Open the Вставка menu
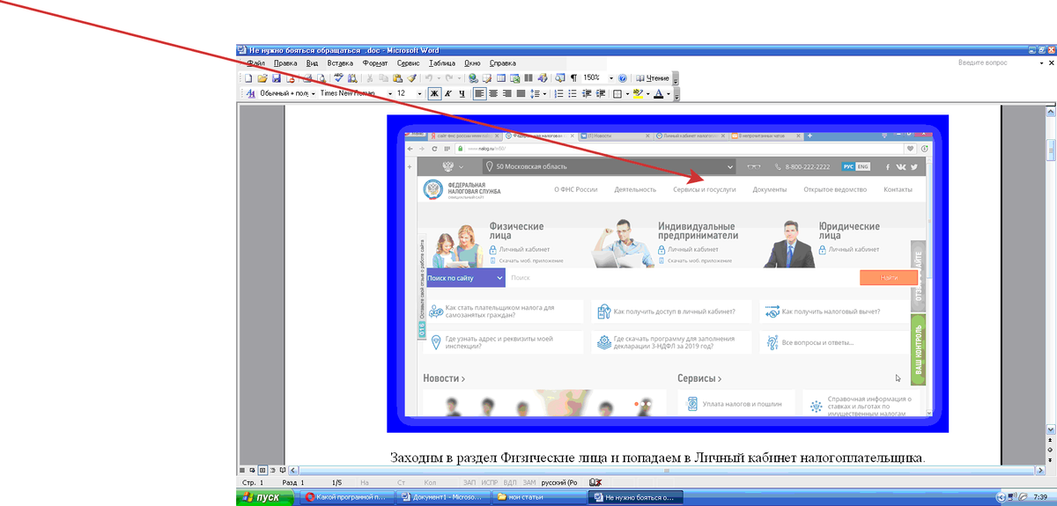The width and height of the screenshot is (1057, 506). [x=340, y=63]
